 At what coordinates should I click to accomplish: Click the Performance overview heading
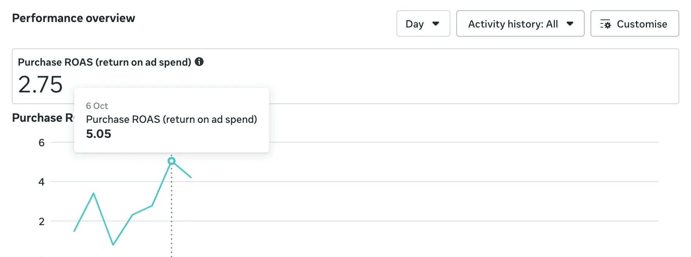[x=73, y=18]
